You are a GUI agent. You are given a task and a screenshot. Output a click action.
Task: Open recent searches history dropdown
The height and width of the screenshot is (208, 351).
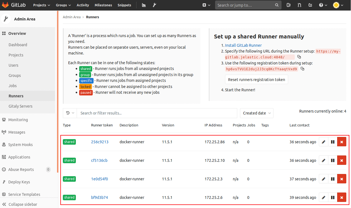[70, 113]
